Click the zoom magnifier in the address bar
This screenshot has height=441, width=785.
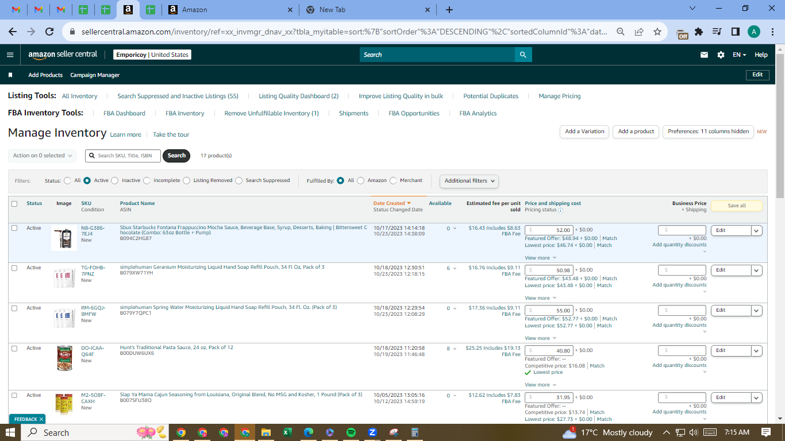621,32
